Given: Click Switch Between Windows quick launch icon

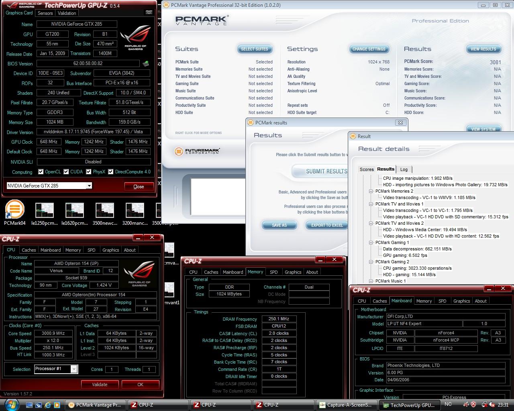Looking at the screenshot, I should [39, 405].
